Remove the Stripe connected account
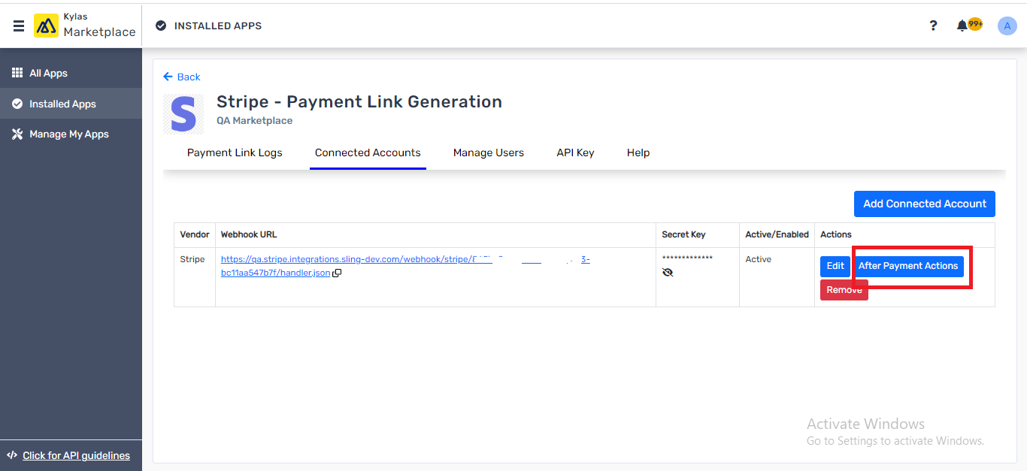This screenshot has width=1027, height=471. click(x=844, y=289)
